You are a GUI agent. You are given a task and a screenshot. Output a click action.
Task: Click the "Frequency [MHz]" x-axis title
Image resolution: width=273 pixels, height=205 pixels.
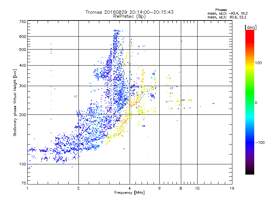(129, 193)
